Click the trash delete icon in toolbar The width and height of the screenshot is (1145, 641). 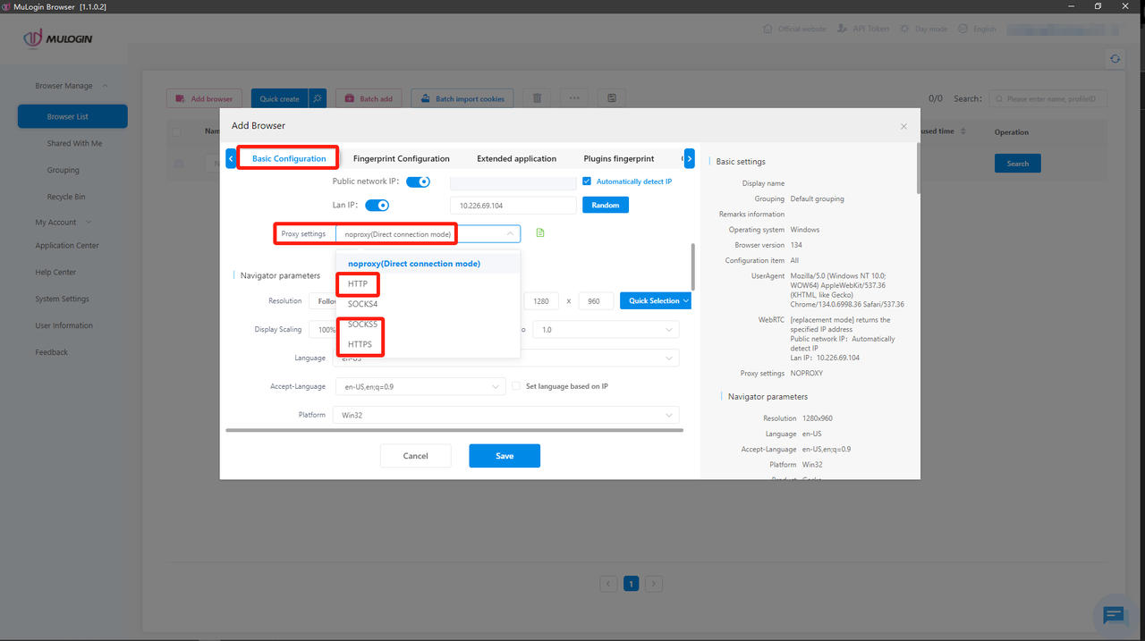[x=537, y=98]
